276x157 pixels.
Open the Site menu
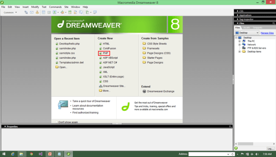pos(66,7)
